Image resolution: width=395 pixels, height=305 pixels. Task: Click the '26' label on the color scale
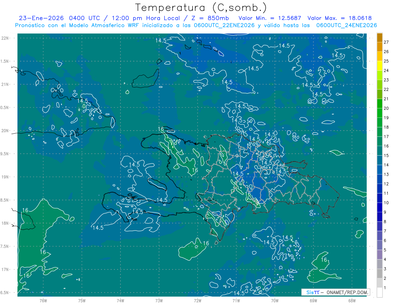pyautogui.click(x=386, y=52)
